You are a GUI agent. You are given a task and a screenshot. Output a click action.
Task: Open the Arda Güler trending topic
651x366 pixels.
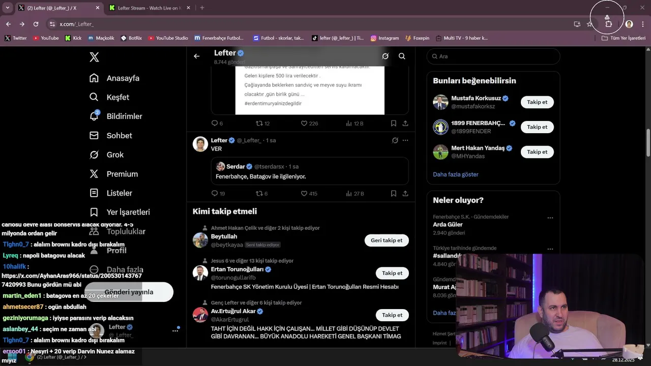click(493, 225)
